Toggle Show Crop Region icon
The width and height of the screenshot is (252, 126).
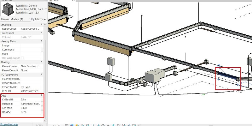click(x=98, y=125)
